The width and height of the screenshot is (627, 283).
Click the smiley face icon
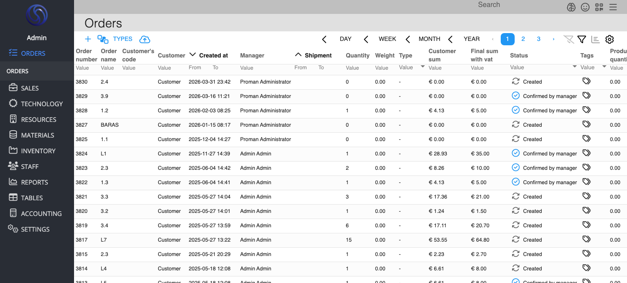(x=585, y=7)
